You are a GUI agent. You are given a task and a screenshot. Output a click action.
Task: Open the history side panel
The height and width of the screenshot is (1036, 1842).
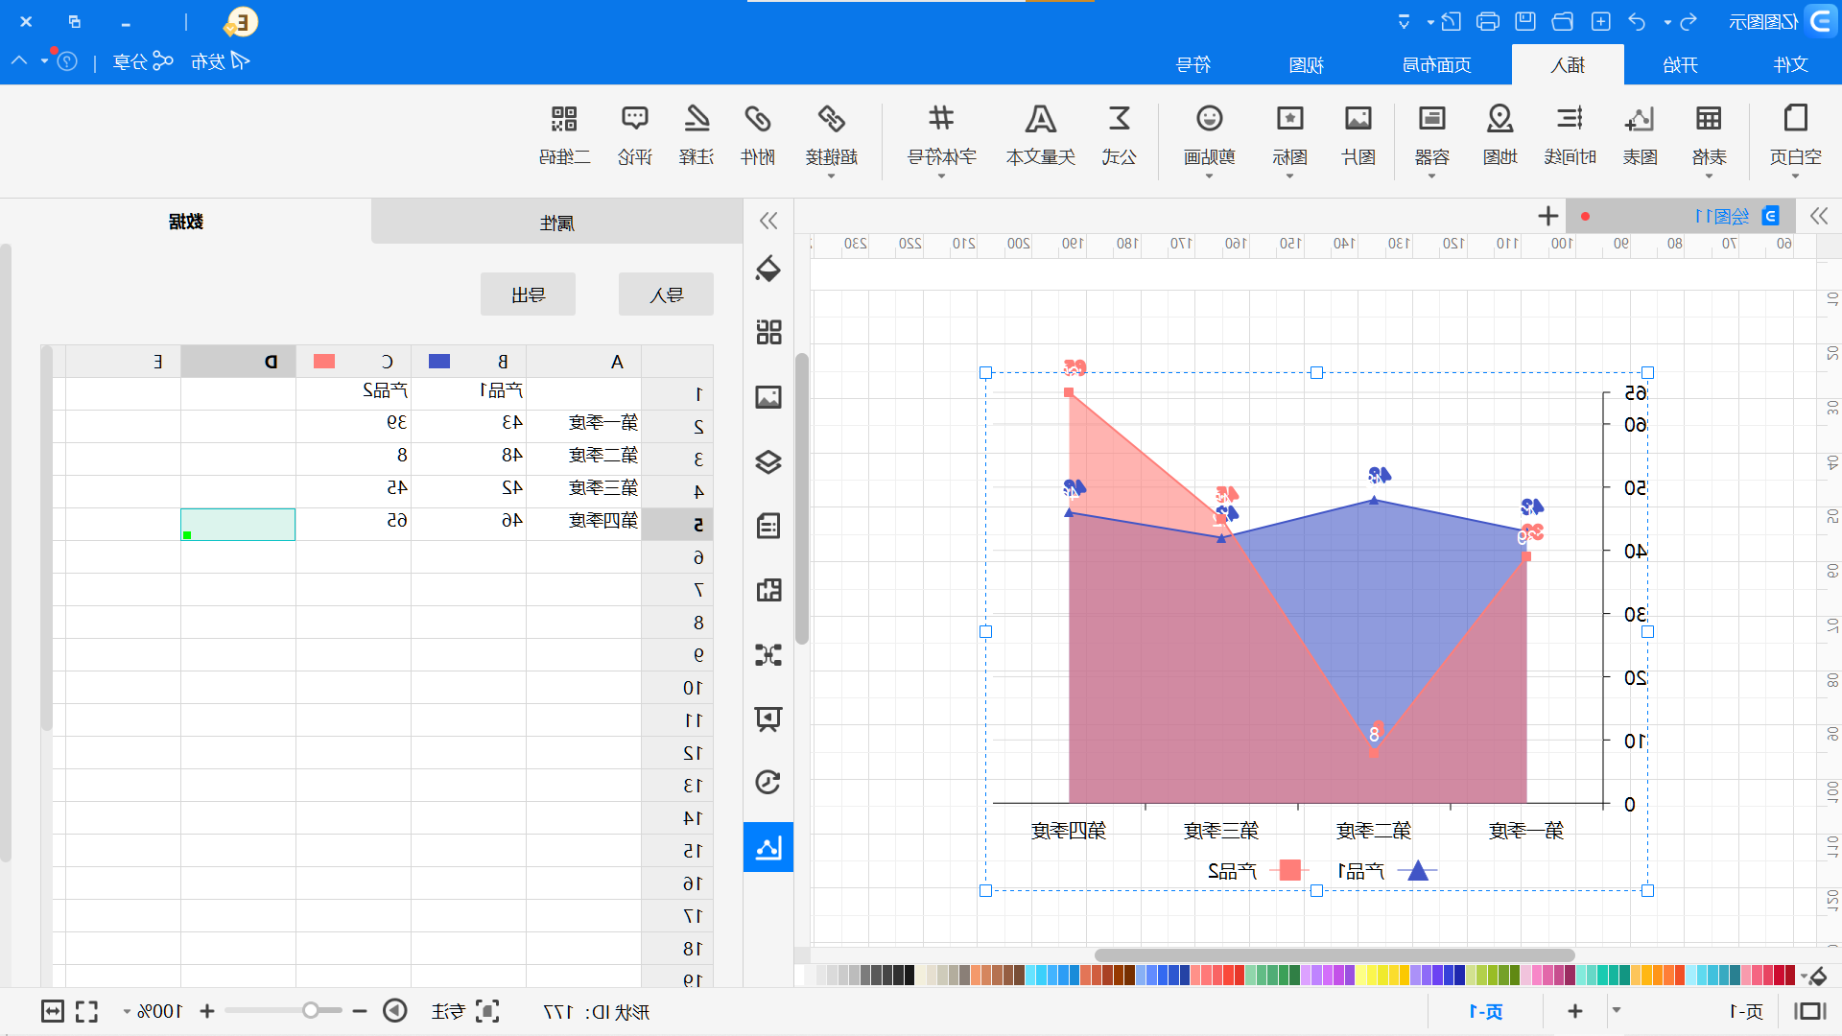[x=768, y=783]
